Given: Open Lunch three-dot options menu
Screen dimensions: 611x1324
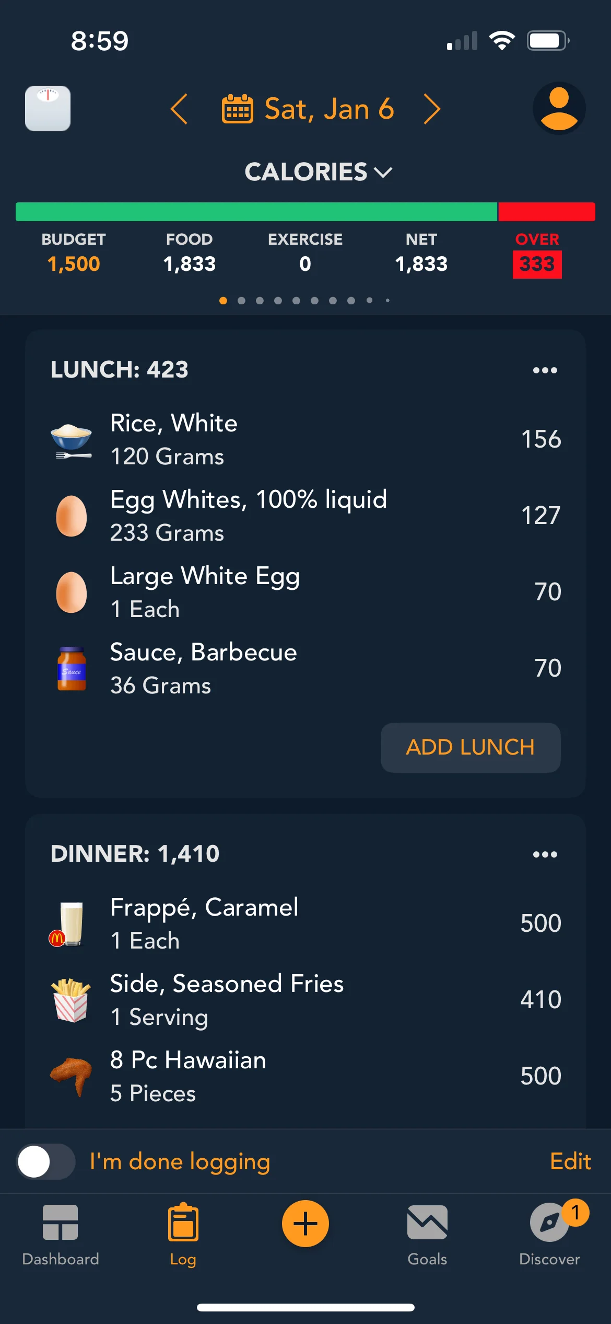Looking at the screenshot, I should tap(545, 370).
